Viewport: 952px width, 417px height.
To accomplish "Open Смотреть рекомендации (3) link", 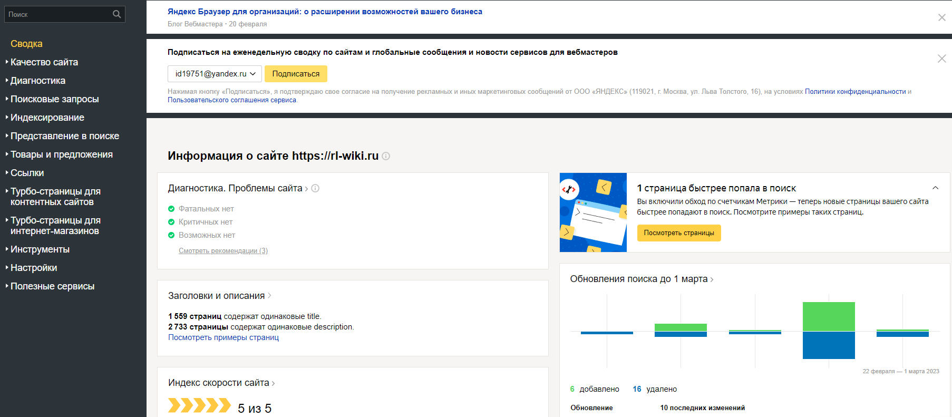I will click(x=223, y=251).
